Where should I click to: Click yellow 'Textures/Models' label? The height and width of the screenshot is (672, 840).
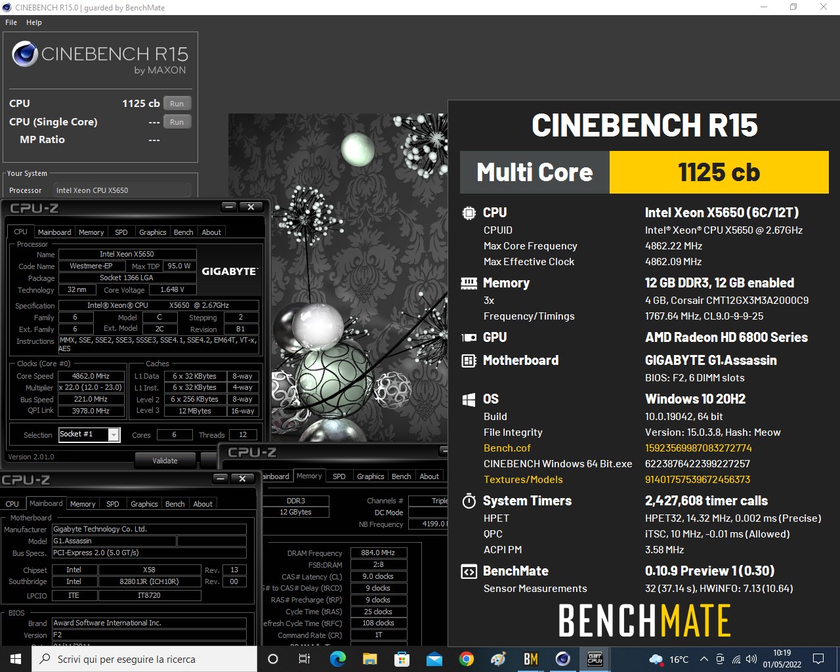coord(523,480)
